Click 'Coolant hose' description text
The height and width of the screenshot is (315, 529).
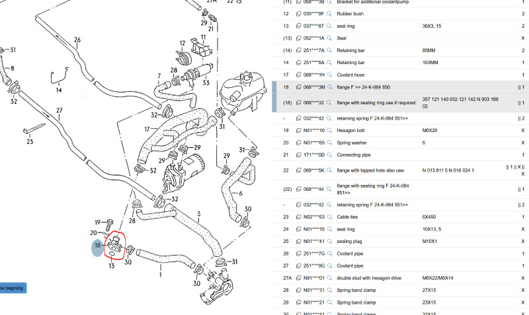pos(350,75)
